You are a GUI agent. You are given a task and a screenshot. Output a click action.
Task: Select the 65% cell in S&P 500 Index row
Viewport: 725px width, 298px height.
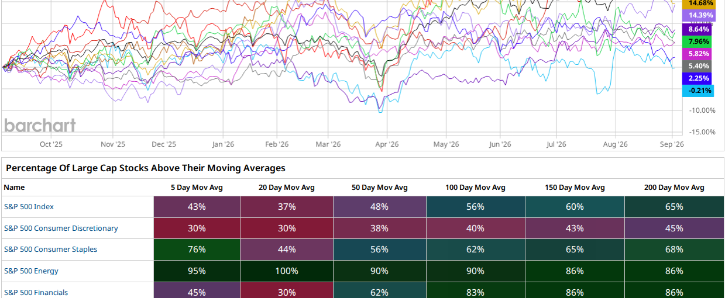coord(674,207)
